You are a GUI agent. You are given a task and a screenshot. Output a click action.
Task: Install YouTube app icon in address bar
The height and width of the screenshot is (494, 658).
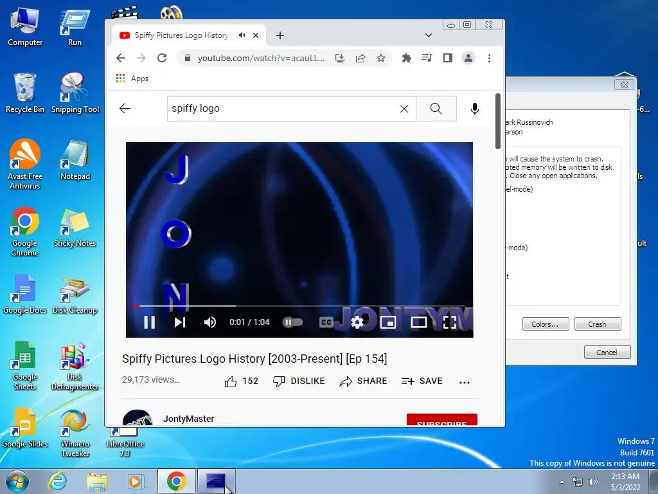tap(340, 58)
